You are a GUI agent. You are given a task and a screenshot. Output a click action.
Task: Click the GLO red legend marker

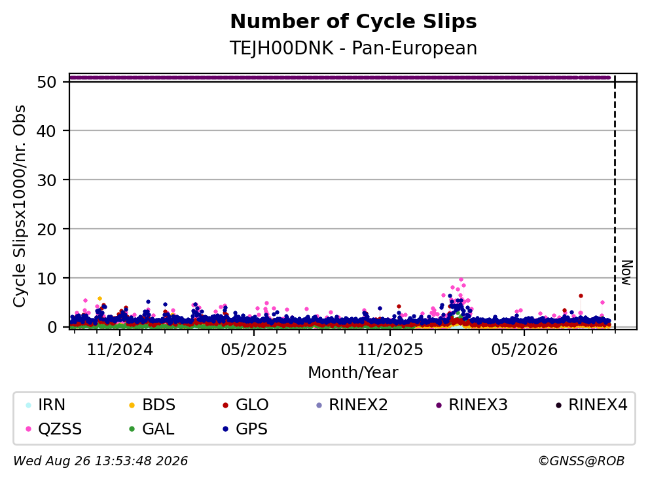pos(226,405)
